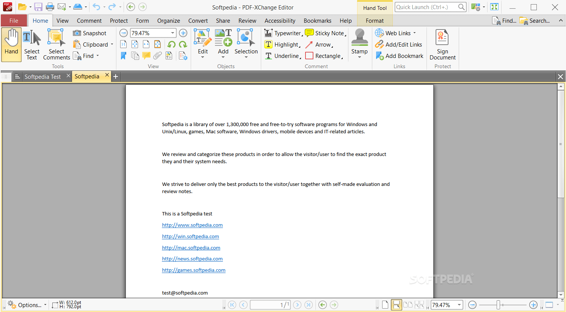The height and width of the screenshot is (312, 566).
Task: Select the Typewriter tool
Action: pyautogui.click(x=283, y=33)
